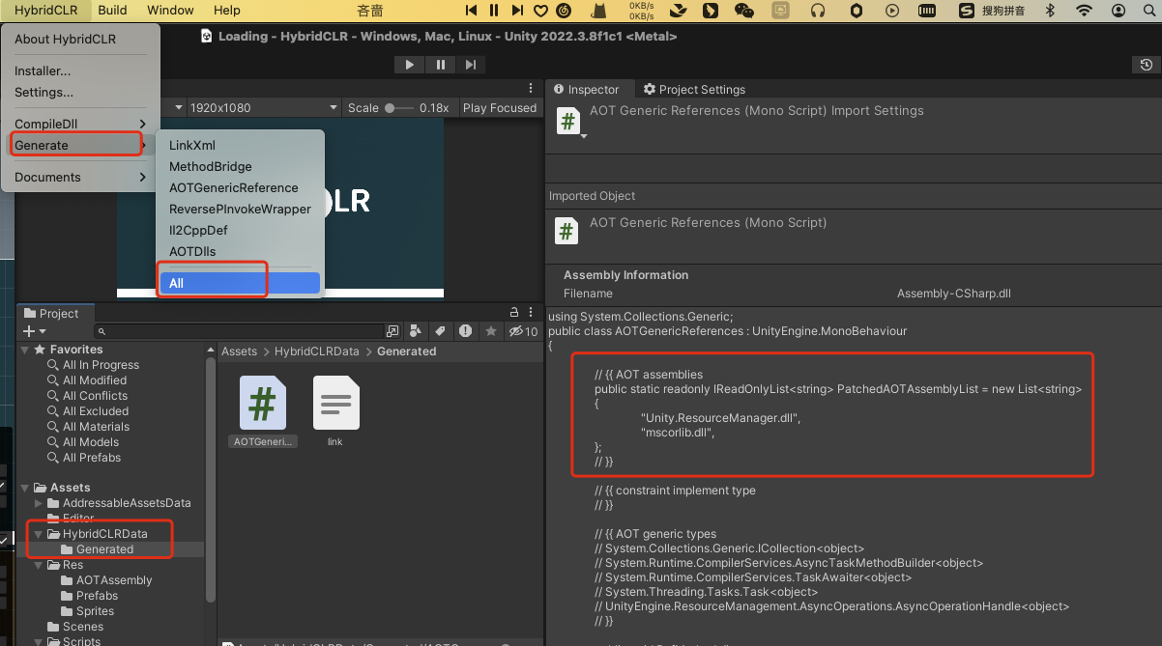Open the Help menu
This screenshot has height=646, width=1162.
[x=226, y=11]
